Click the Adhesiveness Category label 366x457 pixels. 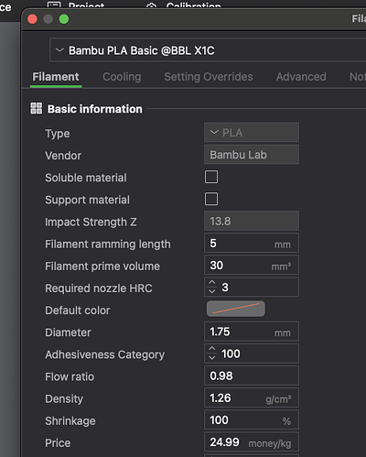click(104, 354)
